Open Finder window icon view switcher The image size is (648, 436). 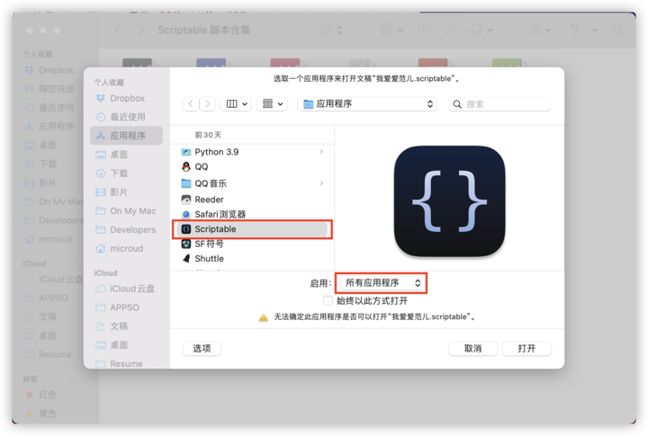click(332, 31)
